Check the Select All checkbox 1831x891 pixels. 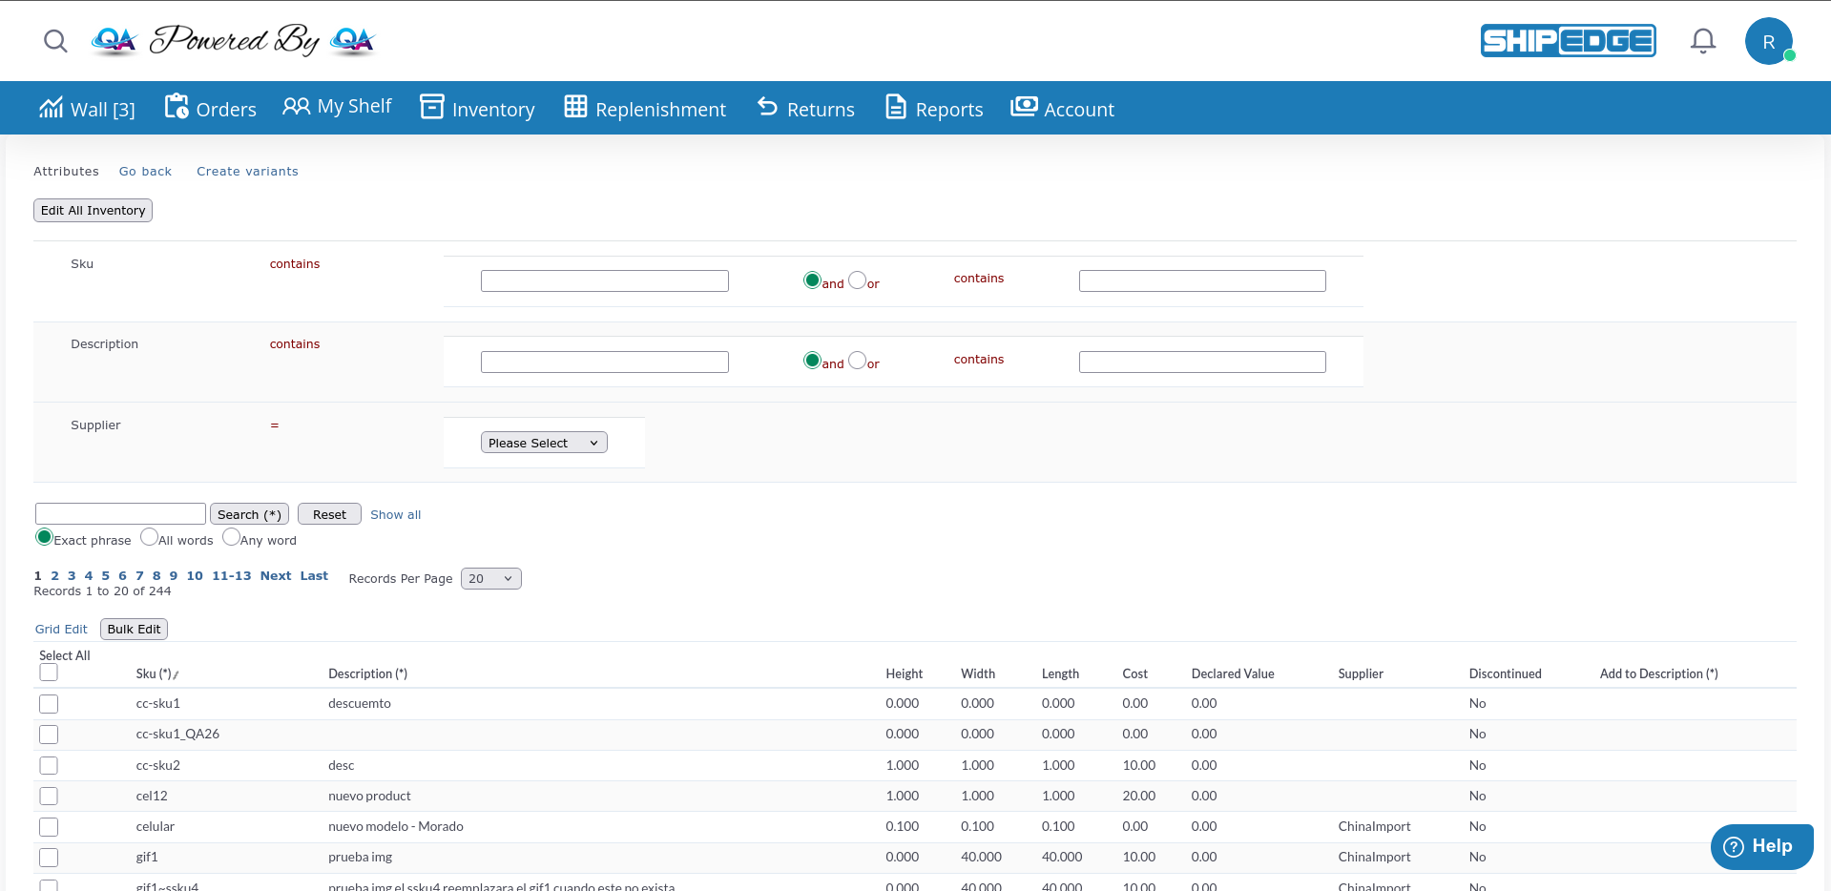pos(48,672)
